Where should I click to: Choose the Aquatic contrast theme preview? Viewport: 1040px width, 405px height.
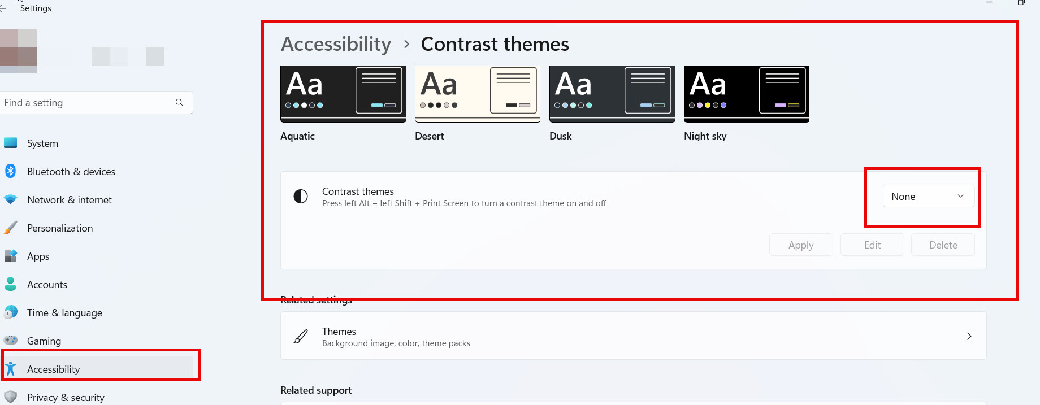[343, 94]
